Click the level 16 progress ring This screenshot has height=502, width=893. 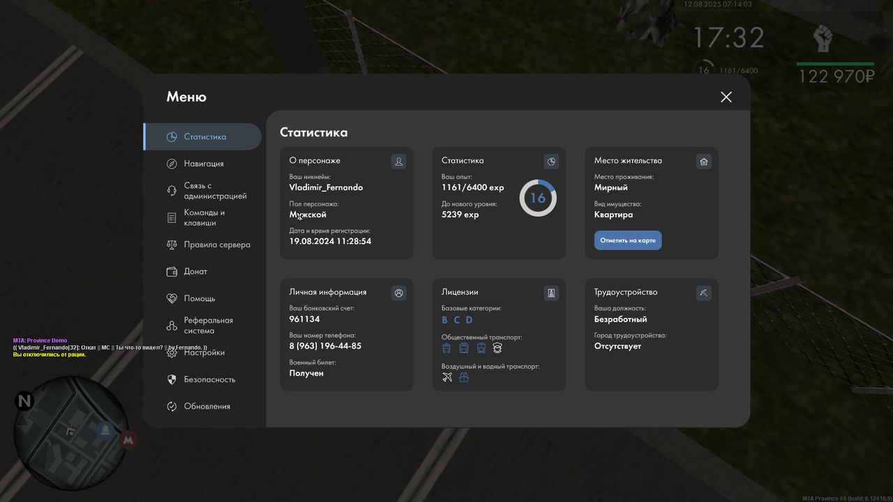[x=538, y=198]
